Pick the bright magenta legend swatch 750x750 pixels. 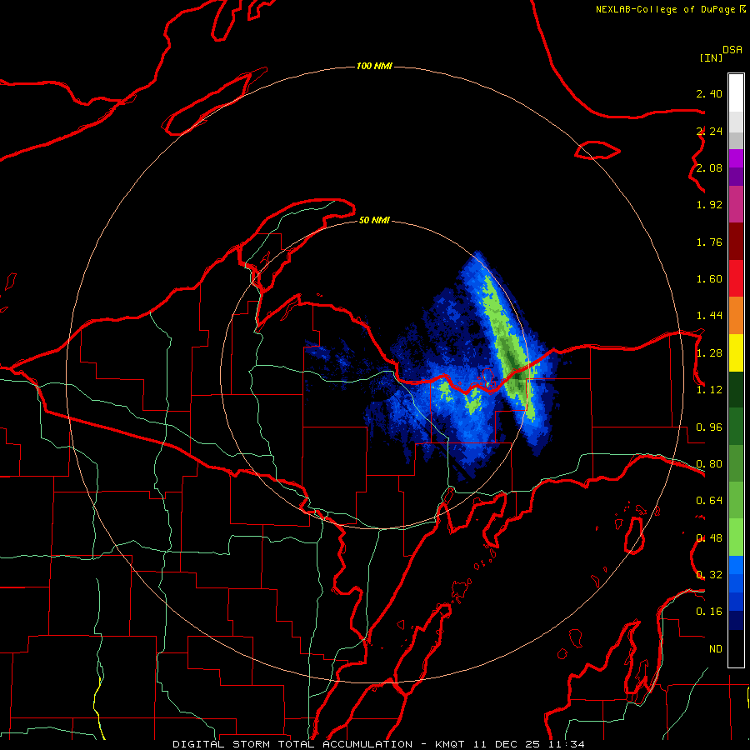736,158
